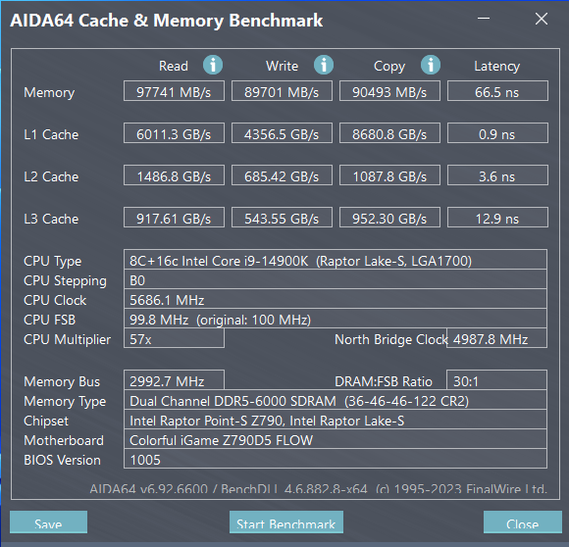This screenshot has width=569, height=547.
Task: Close the window with the X icon
Action: 542,19
